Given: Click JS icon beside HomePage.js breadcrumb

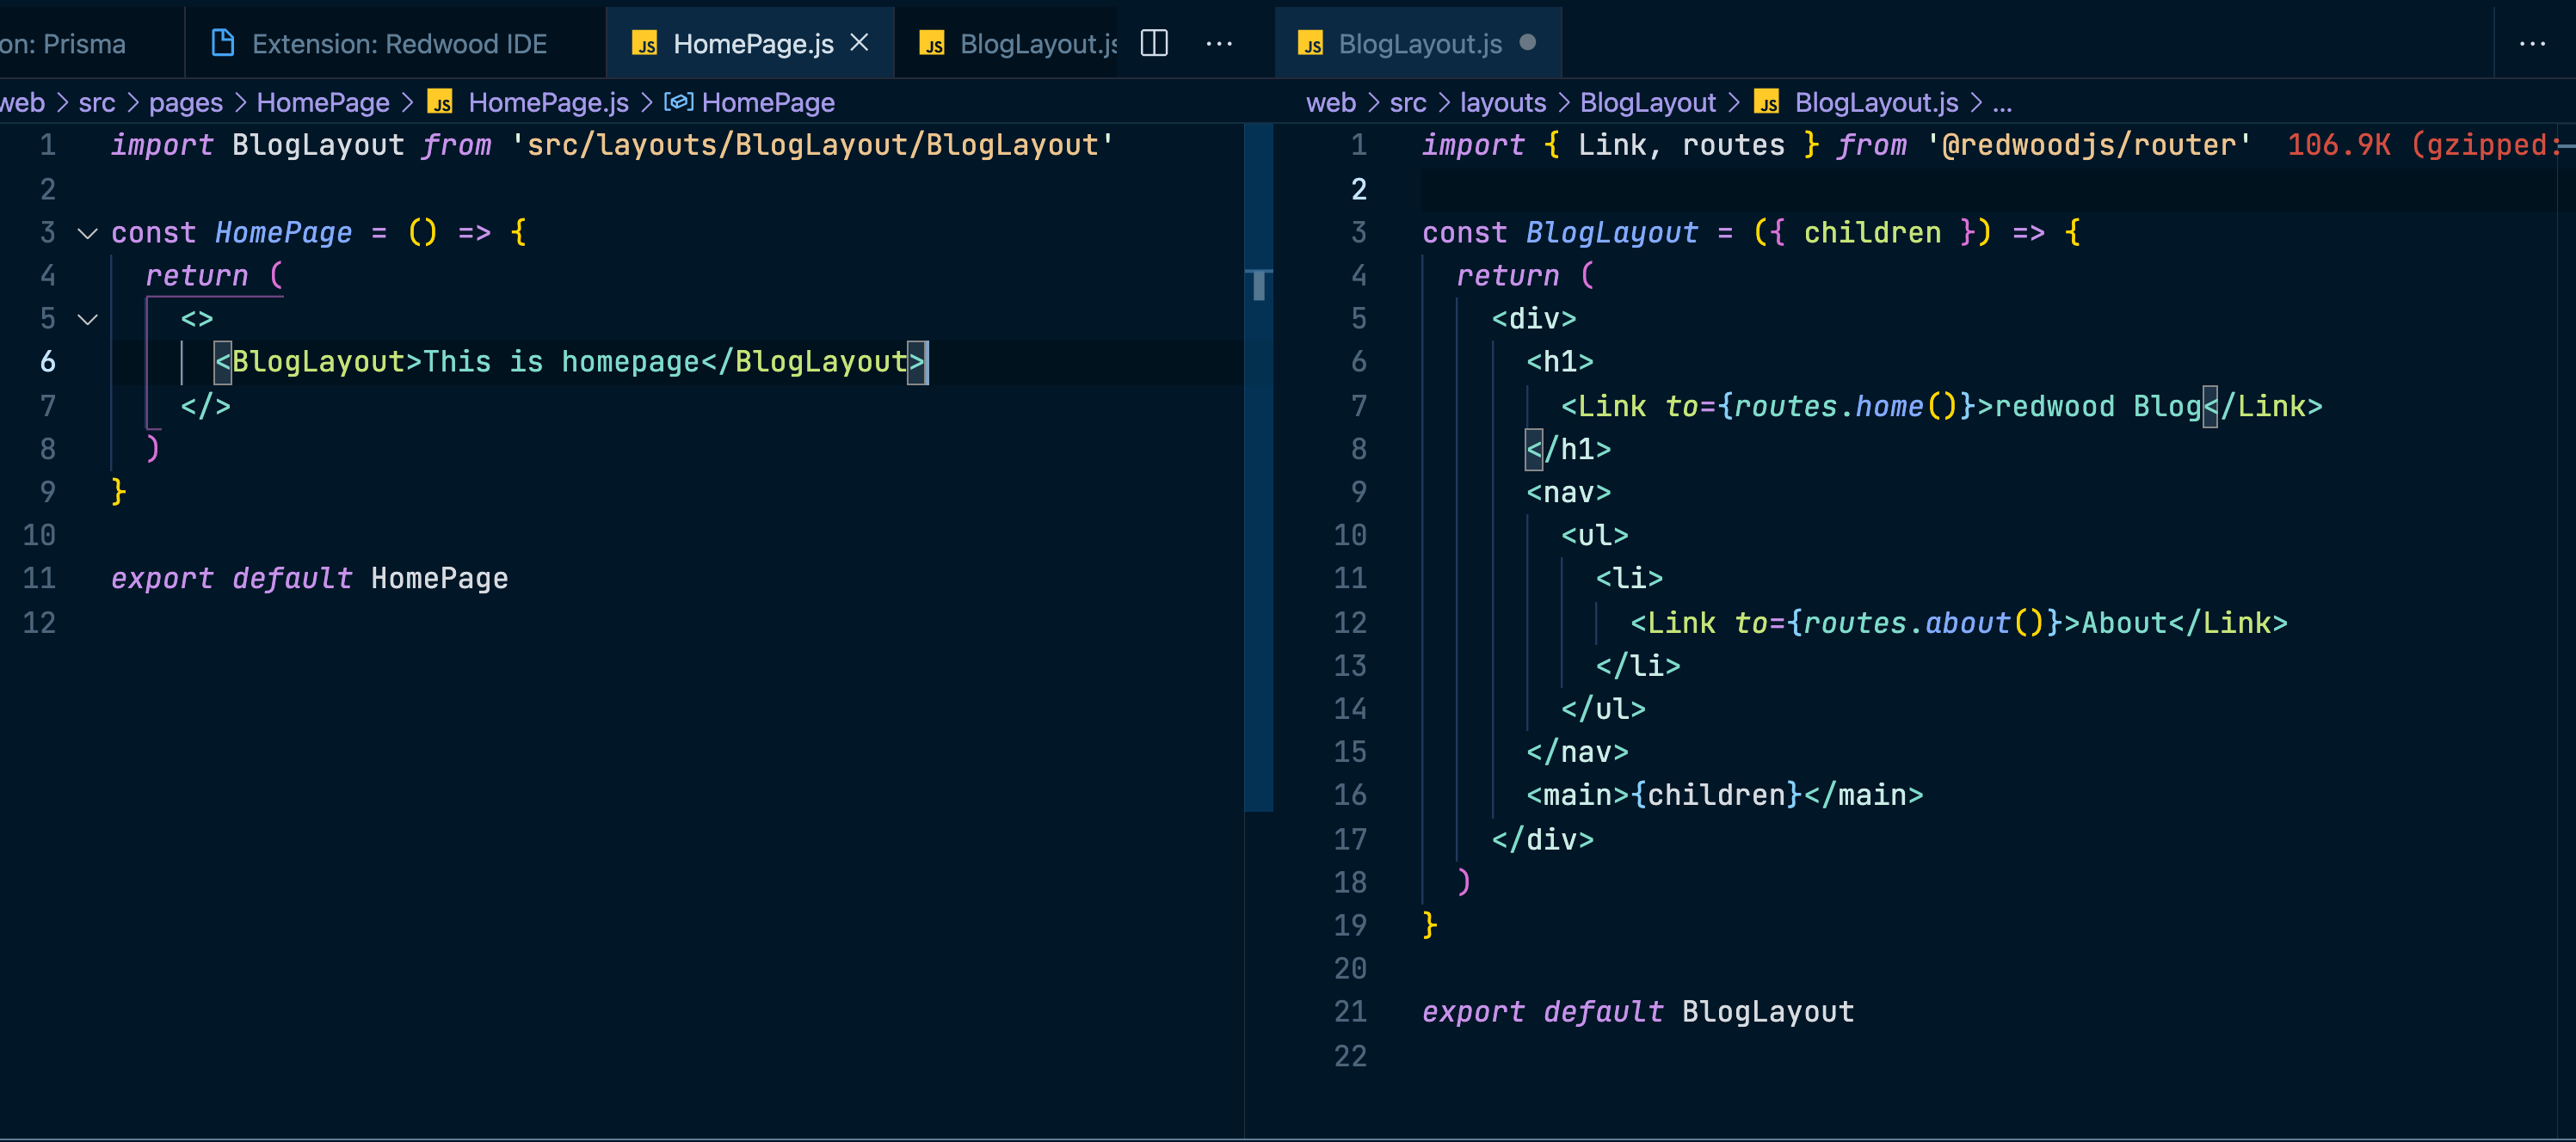Looking at the screenshot, I should click(440, 102).
